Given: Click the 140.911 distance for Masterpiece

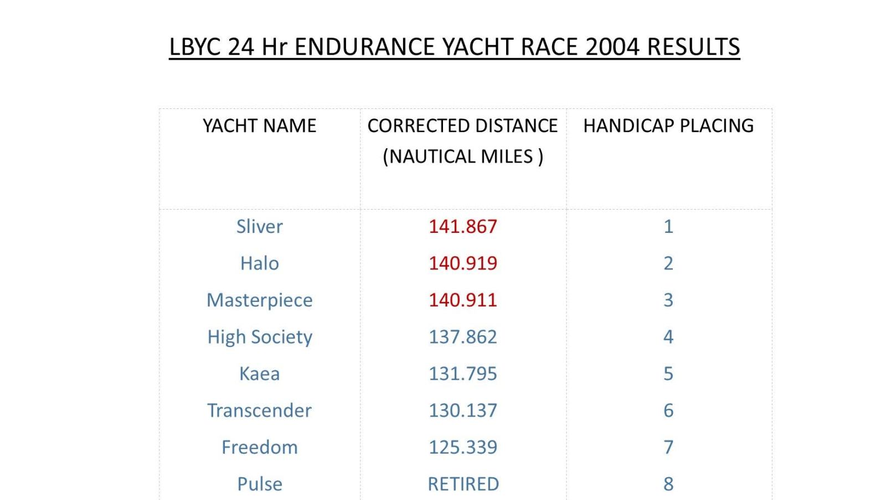Looking at the screenshot, I should coord(463,300).
